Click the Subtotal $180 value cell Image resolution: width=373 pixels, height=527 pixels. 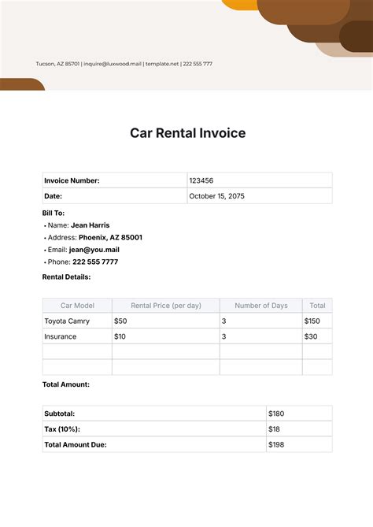(x=299, y=414)
